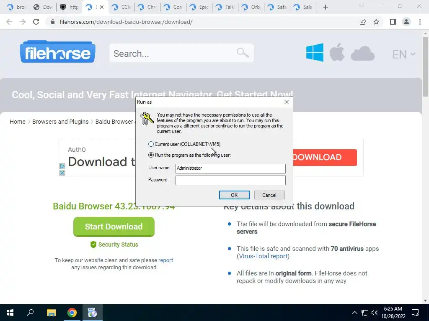The image size is (429, 321).
Task: Confirm Run as dialog with OK
Action: tap(234, 195)
